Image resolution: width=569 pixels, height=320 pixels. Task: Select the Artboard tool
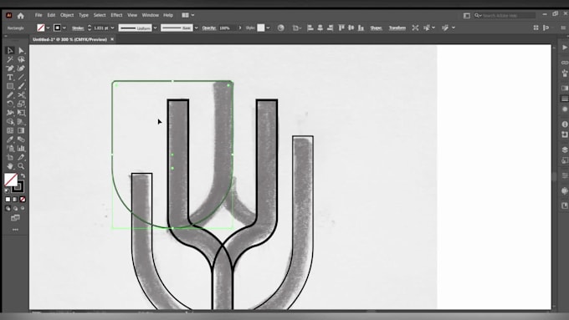click(x=10, y=157)
